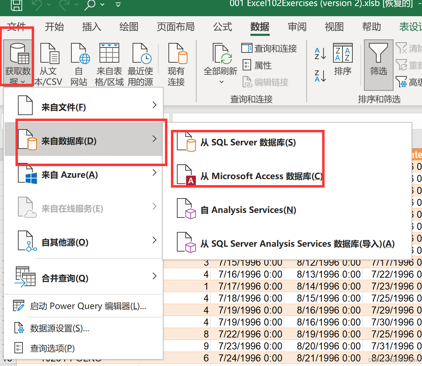This screenshot has height=366, width=422.
Task: Open Customize Quick Access Toolbar dropdown
Action: click(x=118, y=5)
